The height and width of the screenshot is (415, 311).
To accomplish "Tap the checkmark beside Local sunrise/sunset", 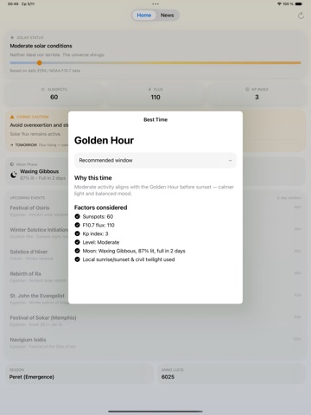I will tap(77, 259).
